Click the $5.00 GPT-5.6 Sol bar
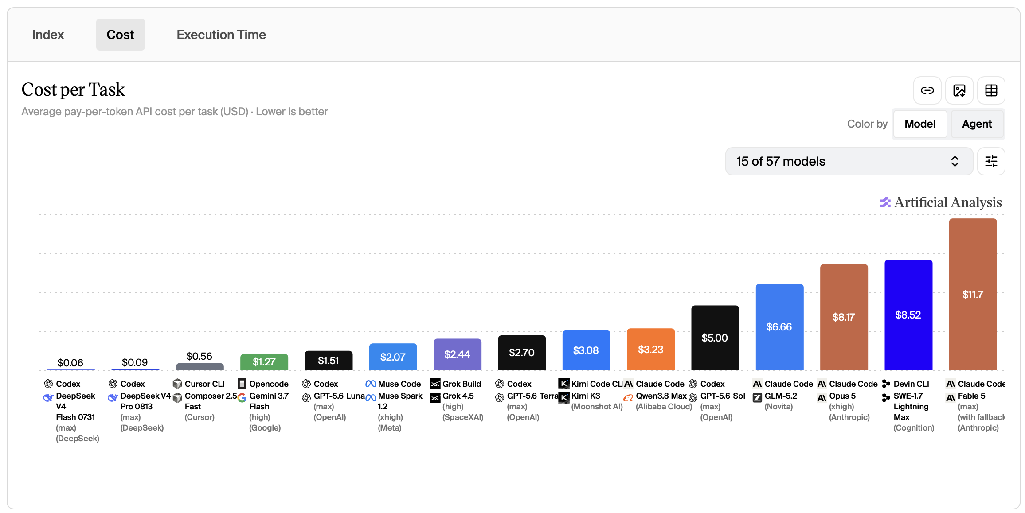The height and width of the screenshot is (513, 1025). (715, 338)
